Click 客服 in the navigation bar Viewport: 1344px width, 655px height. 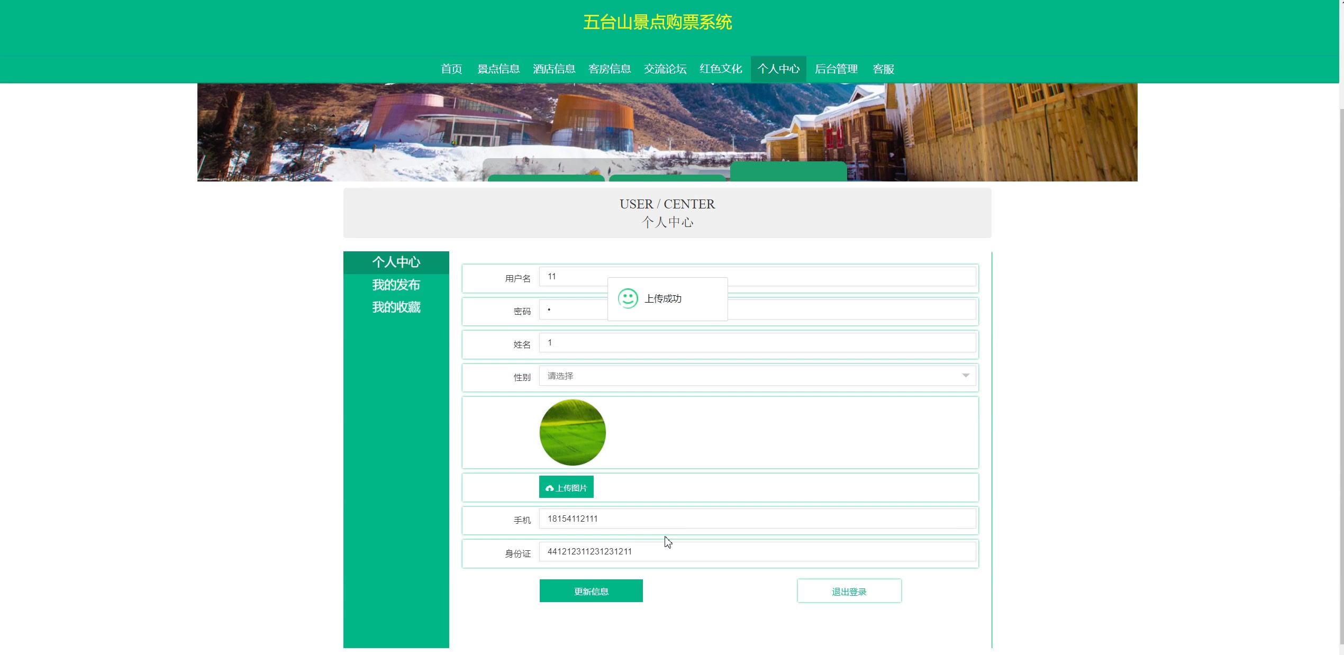(883, 69)
